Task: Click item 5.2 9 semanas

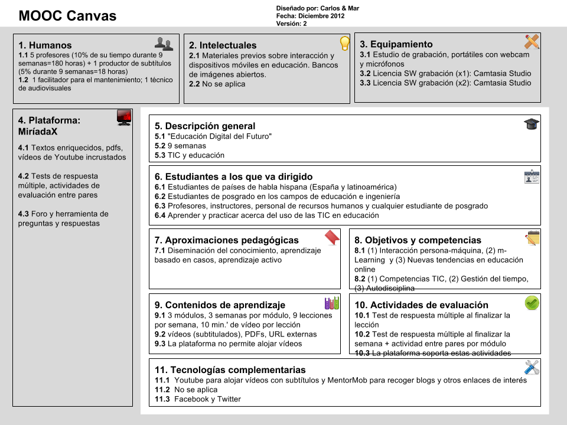Action: pyautogui.click(x=181, y=146)
